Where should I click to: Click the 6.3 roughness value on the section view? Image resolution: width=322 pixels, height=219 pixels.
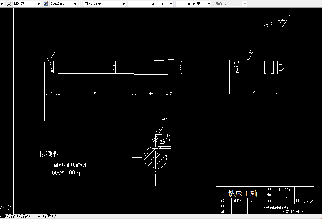[162, 141]
